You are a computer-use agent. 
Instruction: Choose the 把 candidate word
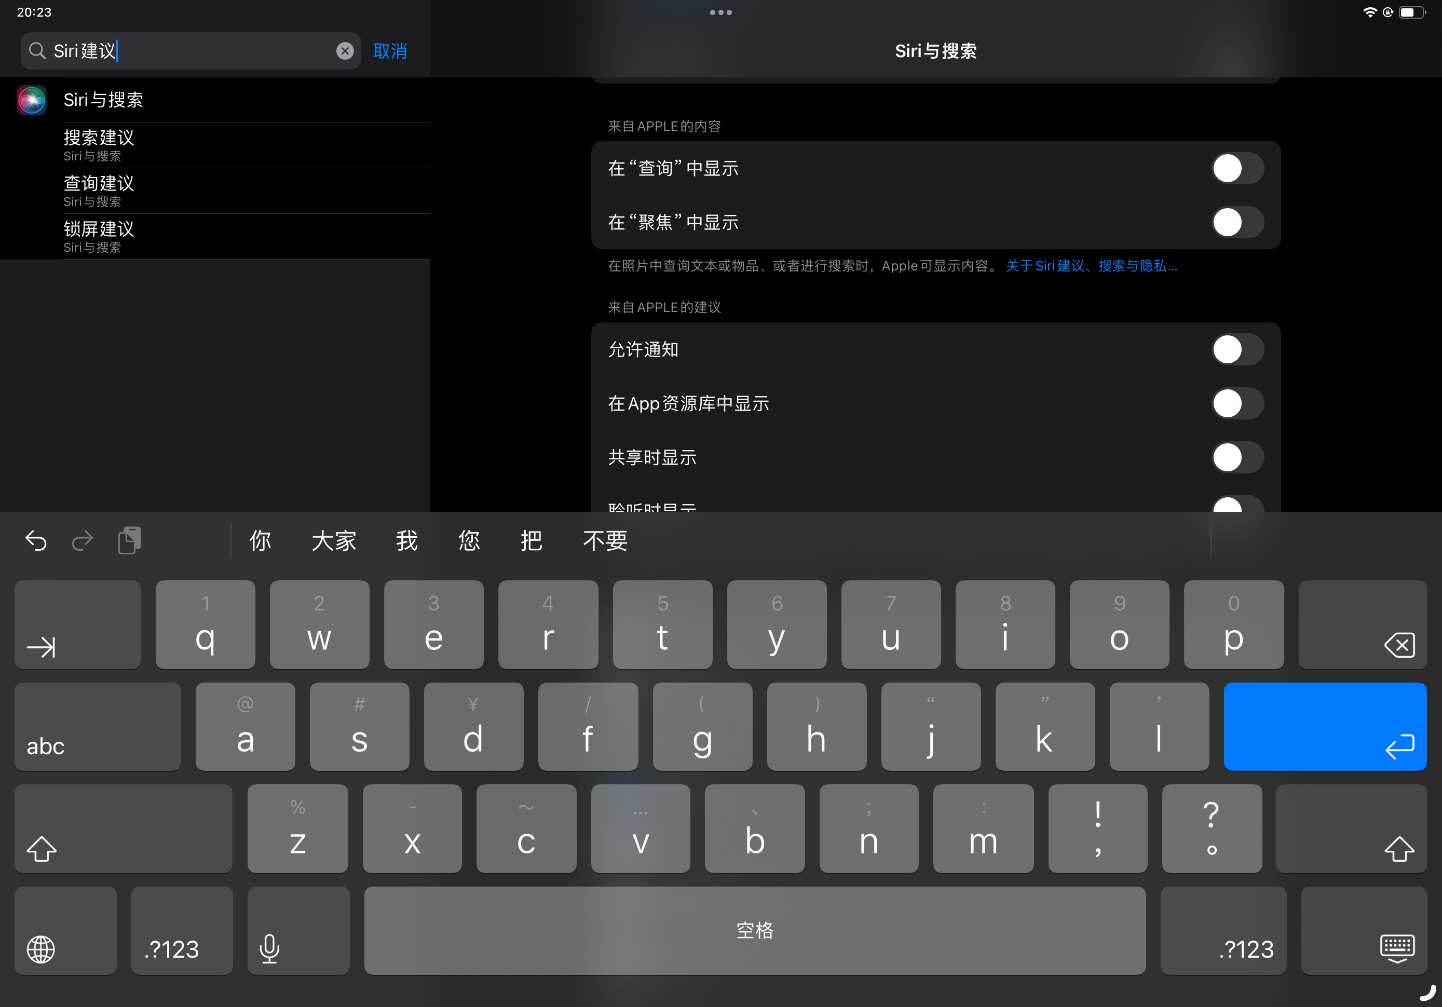point(530,540)
